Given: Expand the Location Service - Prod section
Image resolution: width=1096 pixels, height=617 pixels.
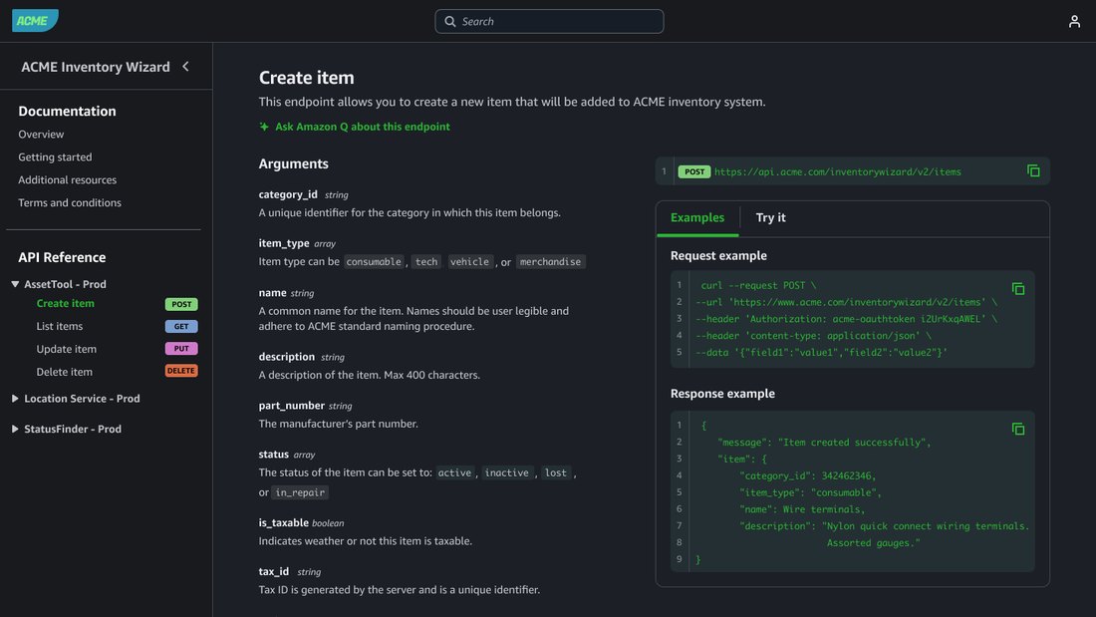Looking at the screenshot, I should (x=15, y=399).
